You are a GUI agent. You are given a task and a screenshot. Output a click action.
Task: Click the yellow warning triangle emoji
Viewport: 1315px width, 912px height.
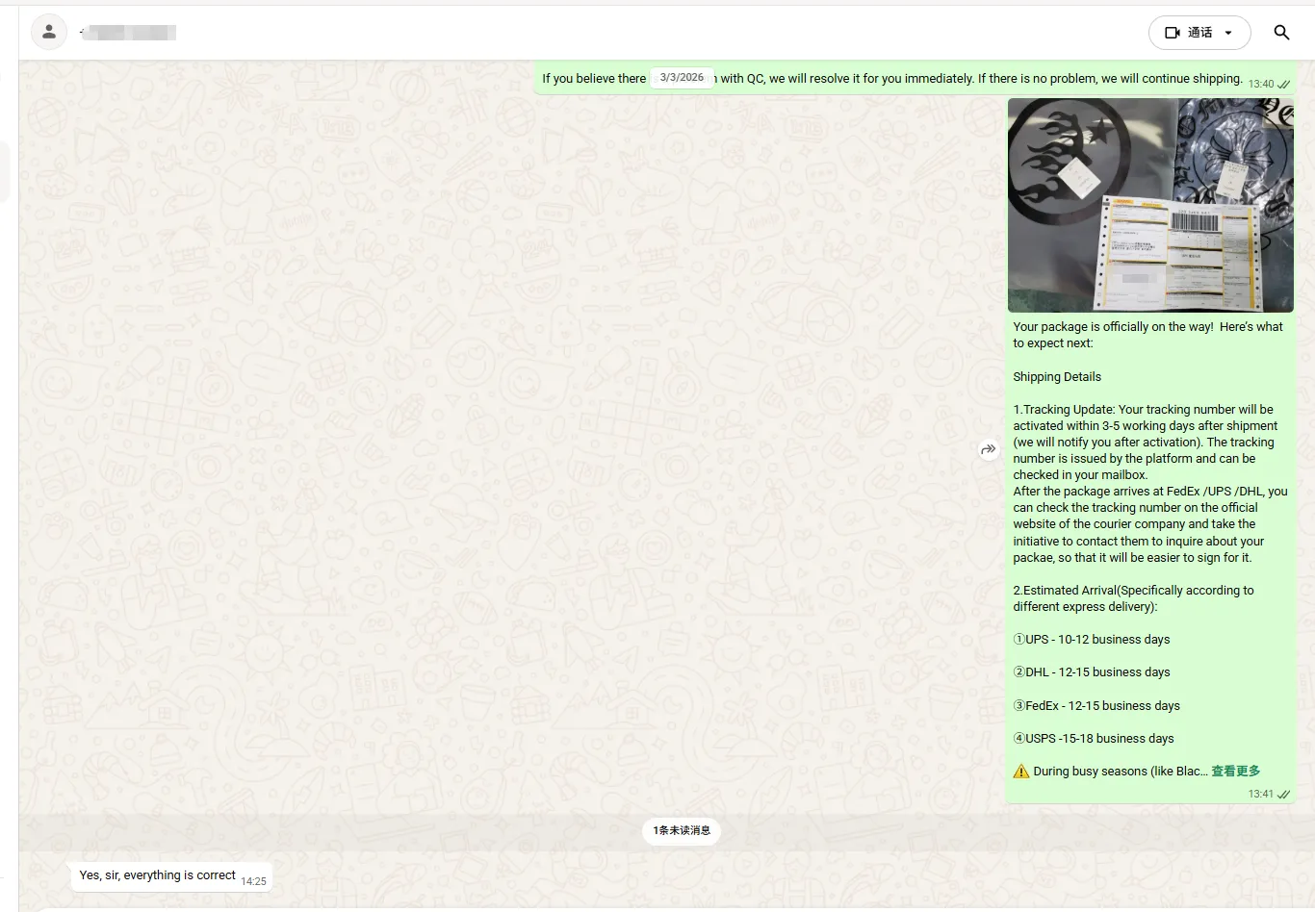1021,772
